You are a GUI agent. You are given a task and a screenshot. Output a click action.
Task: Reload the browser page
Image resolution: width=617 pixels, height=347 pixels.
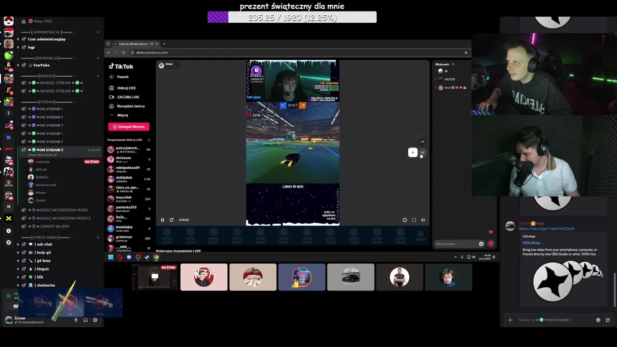click(123, 53)
